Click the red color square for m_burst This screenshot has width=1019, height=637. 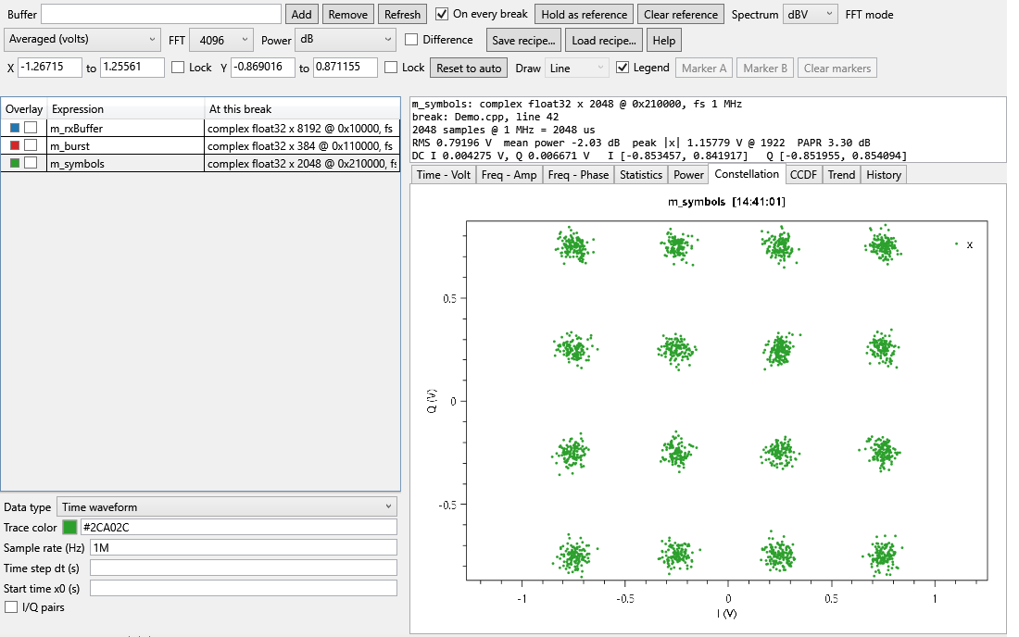pyautogui.click(x=15, y=145)
